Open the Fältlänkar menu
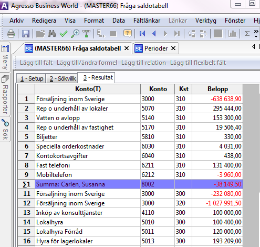 tap(147, 21)
